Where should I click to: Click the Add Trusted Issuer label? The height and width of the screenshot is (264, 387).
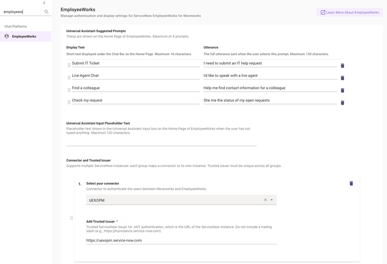(100, 222)
